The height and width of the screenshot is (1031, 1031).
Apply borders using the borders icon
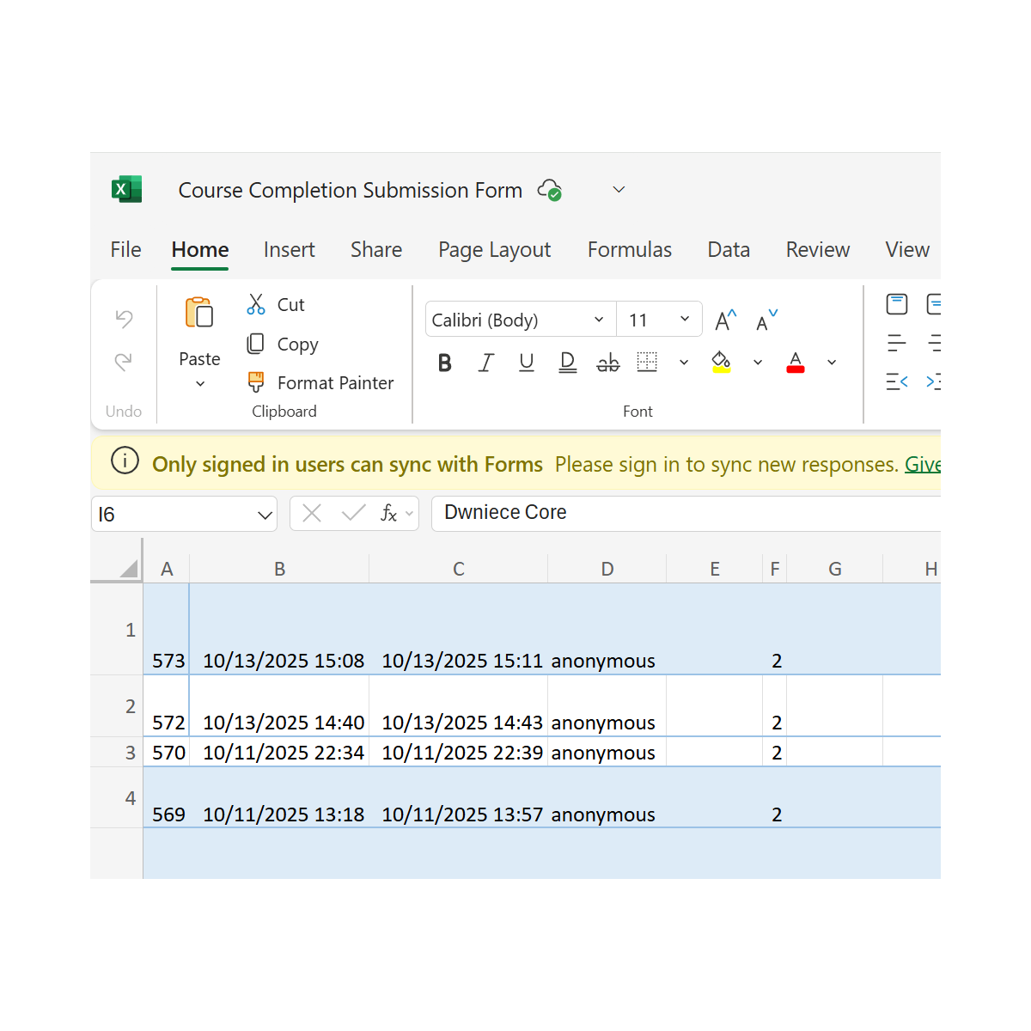point(647,363)
